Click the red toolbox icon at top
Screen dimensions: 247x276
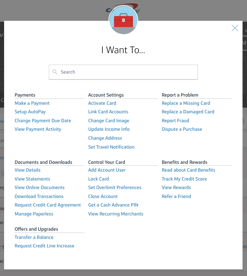pyautogui.click(x=123, y=21)
